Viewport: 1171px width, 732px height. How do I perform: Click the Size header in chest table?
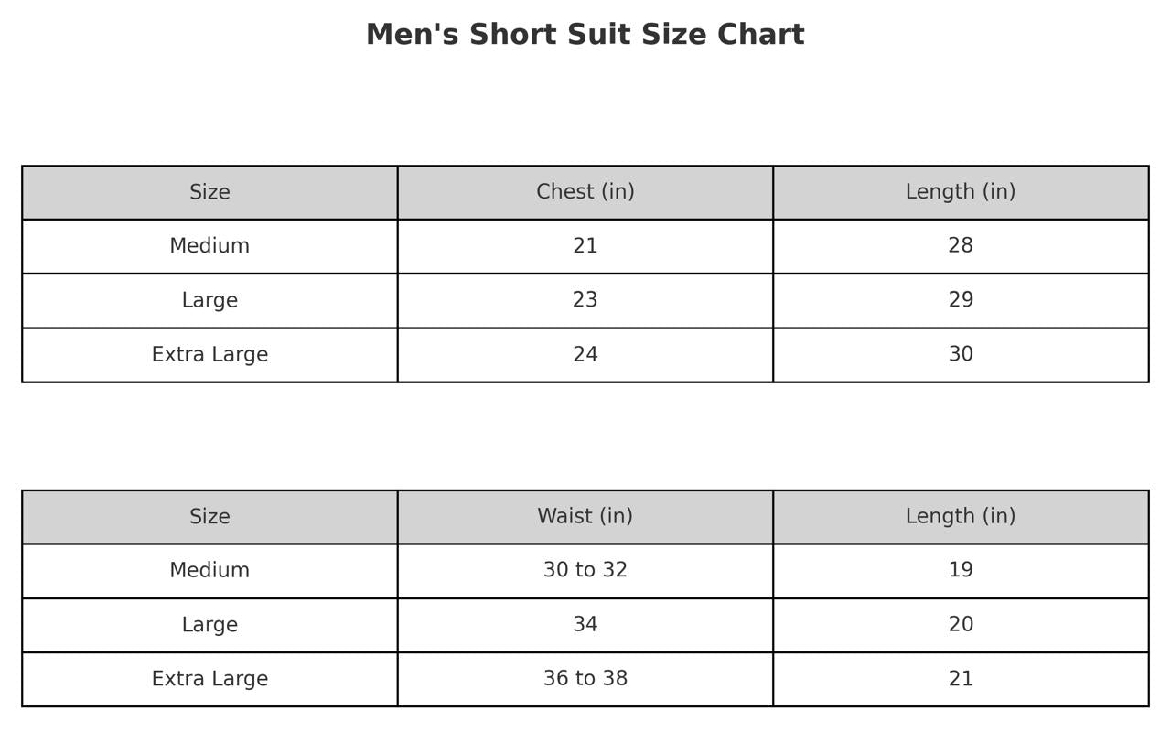[x=209, y=192]
